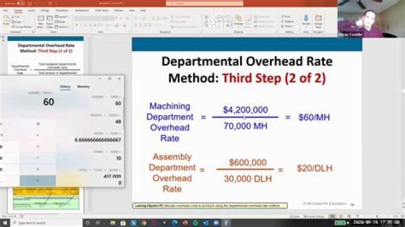Select the history entry with result 10

tap(107, 155)
